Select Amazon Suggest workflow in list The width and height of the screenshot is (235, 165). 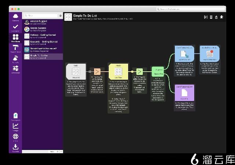pyautogui.click(x=43, y=22)
